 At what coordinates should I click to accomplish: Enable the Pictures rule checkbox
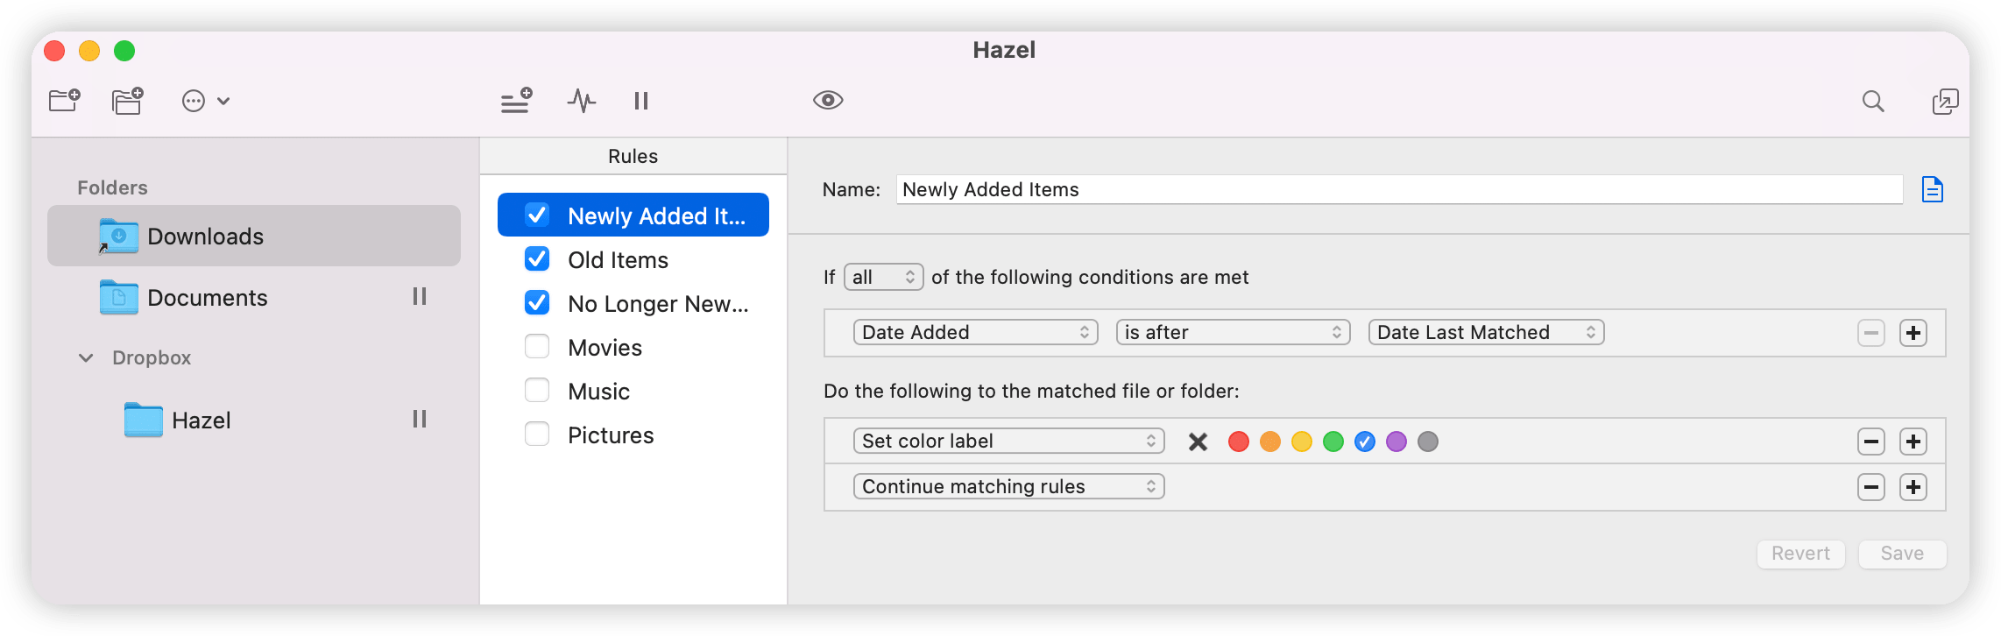click(537, 435)
